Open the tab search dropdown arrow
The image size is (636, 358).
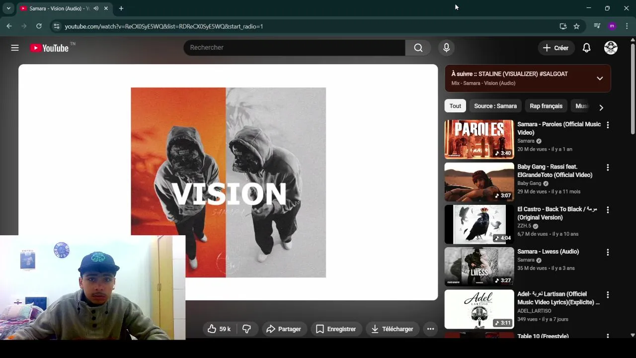[x=8, y=8]
